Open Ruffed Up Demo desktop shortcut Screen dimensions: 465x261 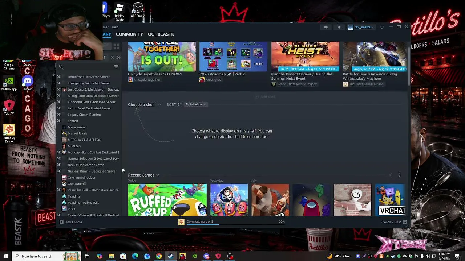[x=9, y=133]
